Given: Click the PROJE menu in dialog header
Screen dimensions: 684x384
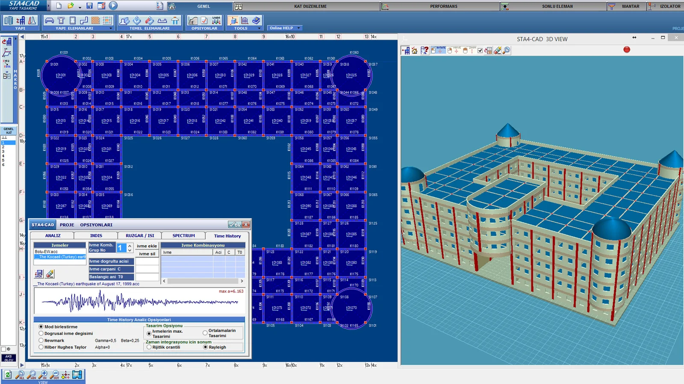Looking at the screenshot, I should [67, 225].
